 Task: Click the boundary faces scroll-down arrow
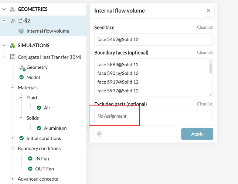[x=211, y=95]
